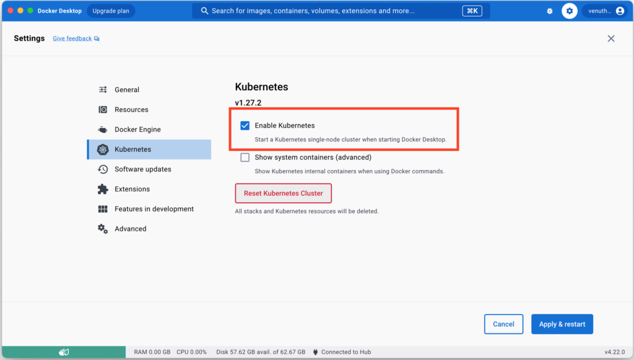
Task: Focus the search images and containers field
Action: click(x=341, y=11)
